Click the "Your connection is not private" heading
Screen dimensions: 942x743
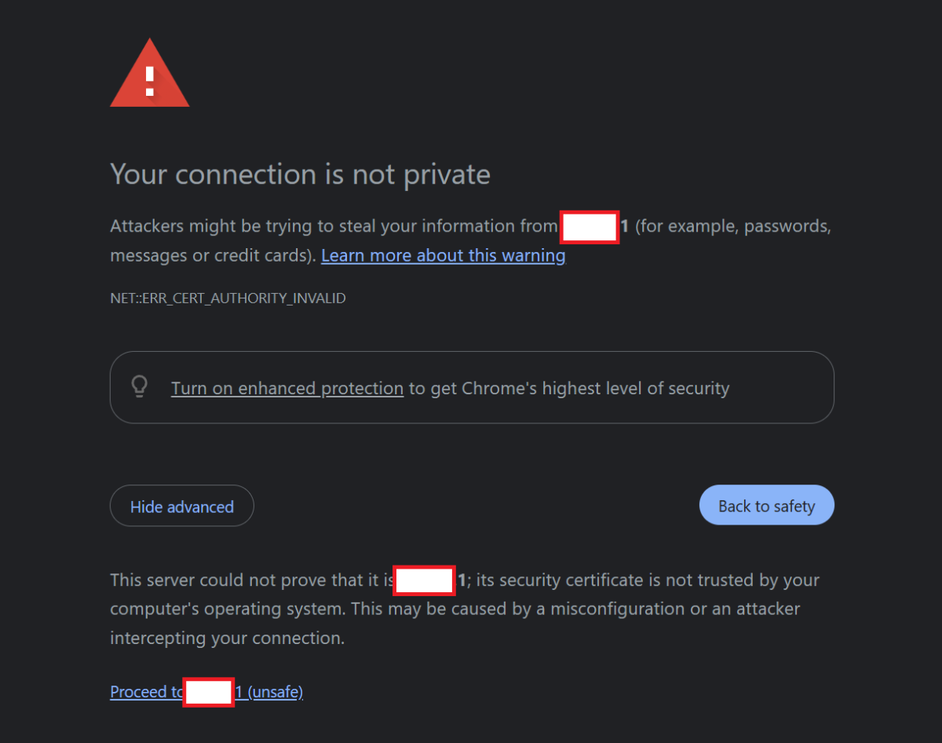pyautogui.click(x=300, y=174)
